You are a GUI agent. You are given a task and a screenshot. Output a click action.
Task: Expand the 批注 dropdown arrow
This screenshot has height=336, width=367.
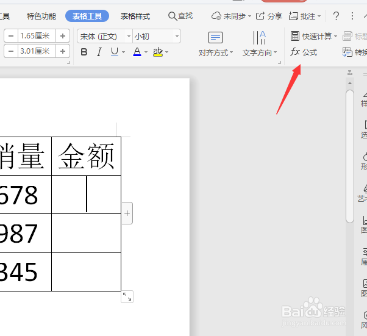319,16
